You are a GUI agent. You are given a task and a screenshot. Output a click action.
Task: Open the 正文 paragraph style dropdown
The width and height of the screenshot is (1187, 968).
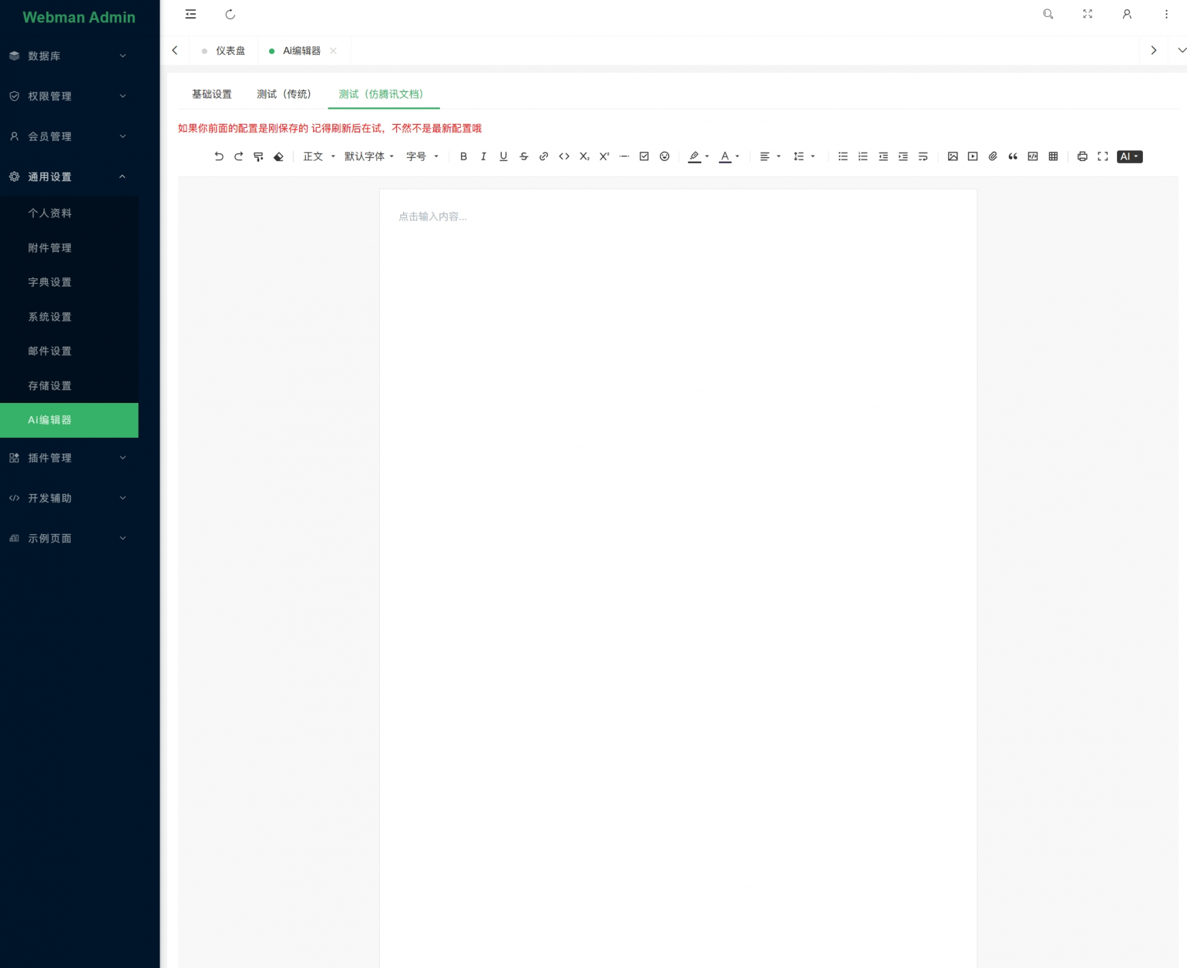[319, 156]
